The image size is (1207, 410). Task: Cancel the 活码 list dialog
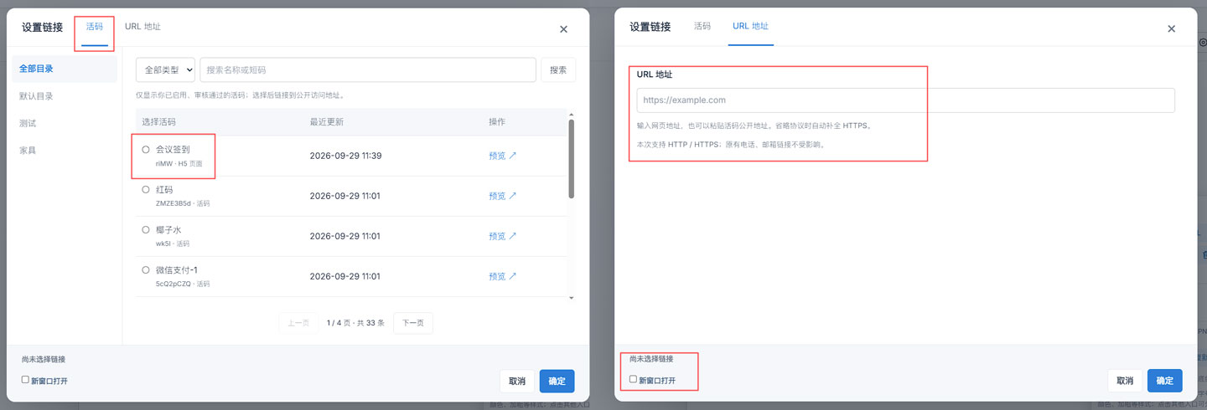517,381
